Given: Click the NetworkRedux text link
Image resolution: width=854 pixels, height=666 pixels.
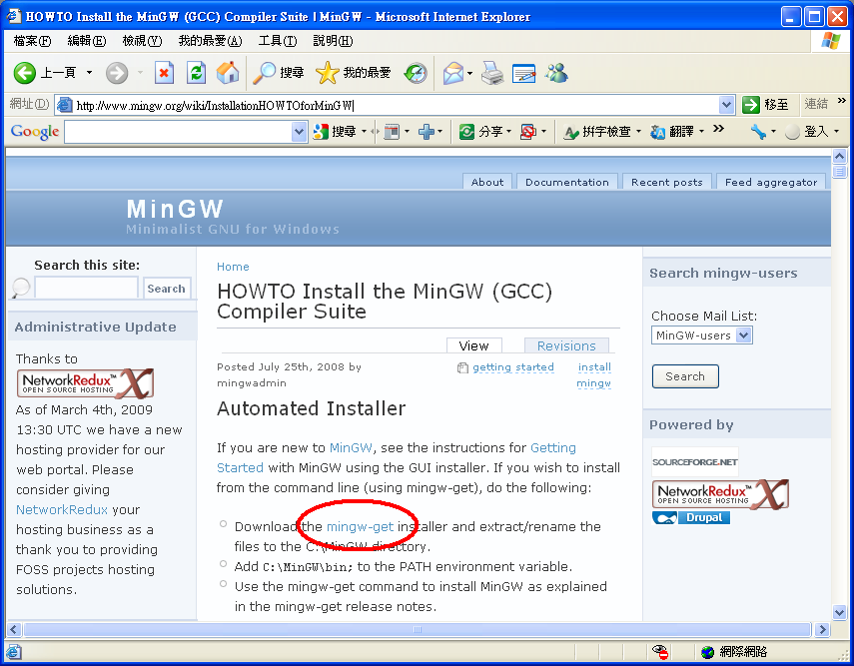Looking at the screenshot, I should pyautogui.click(x=62, y=509).
